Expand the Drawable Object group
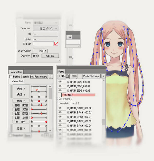154x161 pixels. [x=69, y=103]
